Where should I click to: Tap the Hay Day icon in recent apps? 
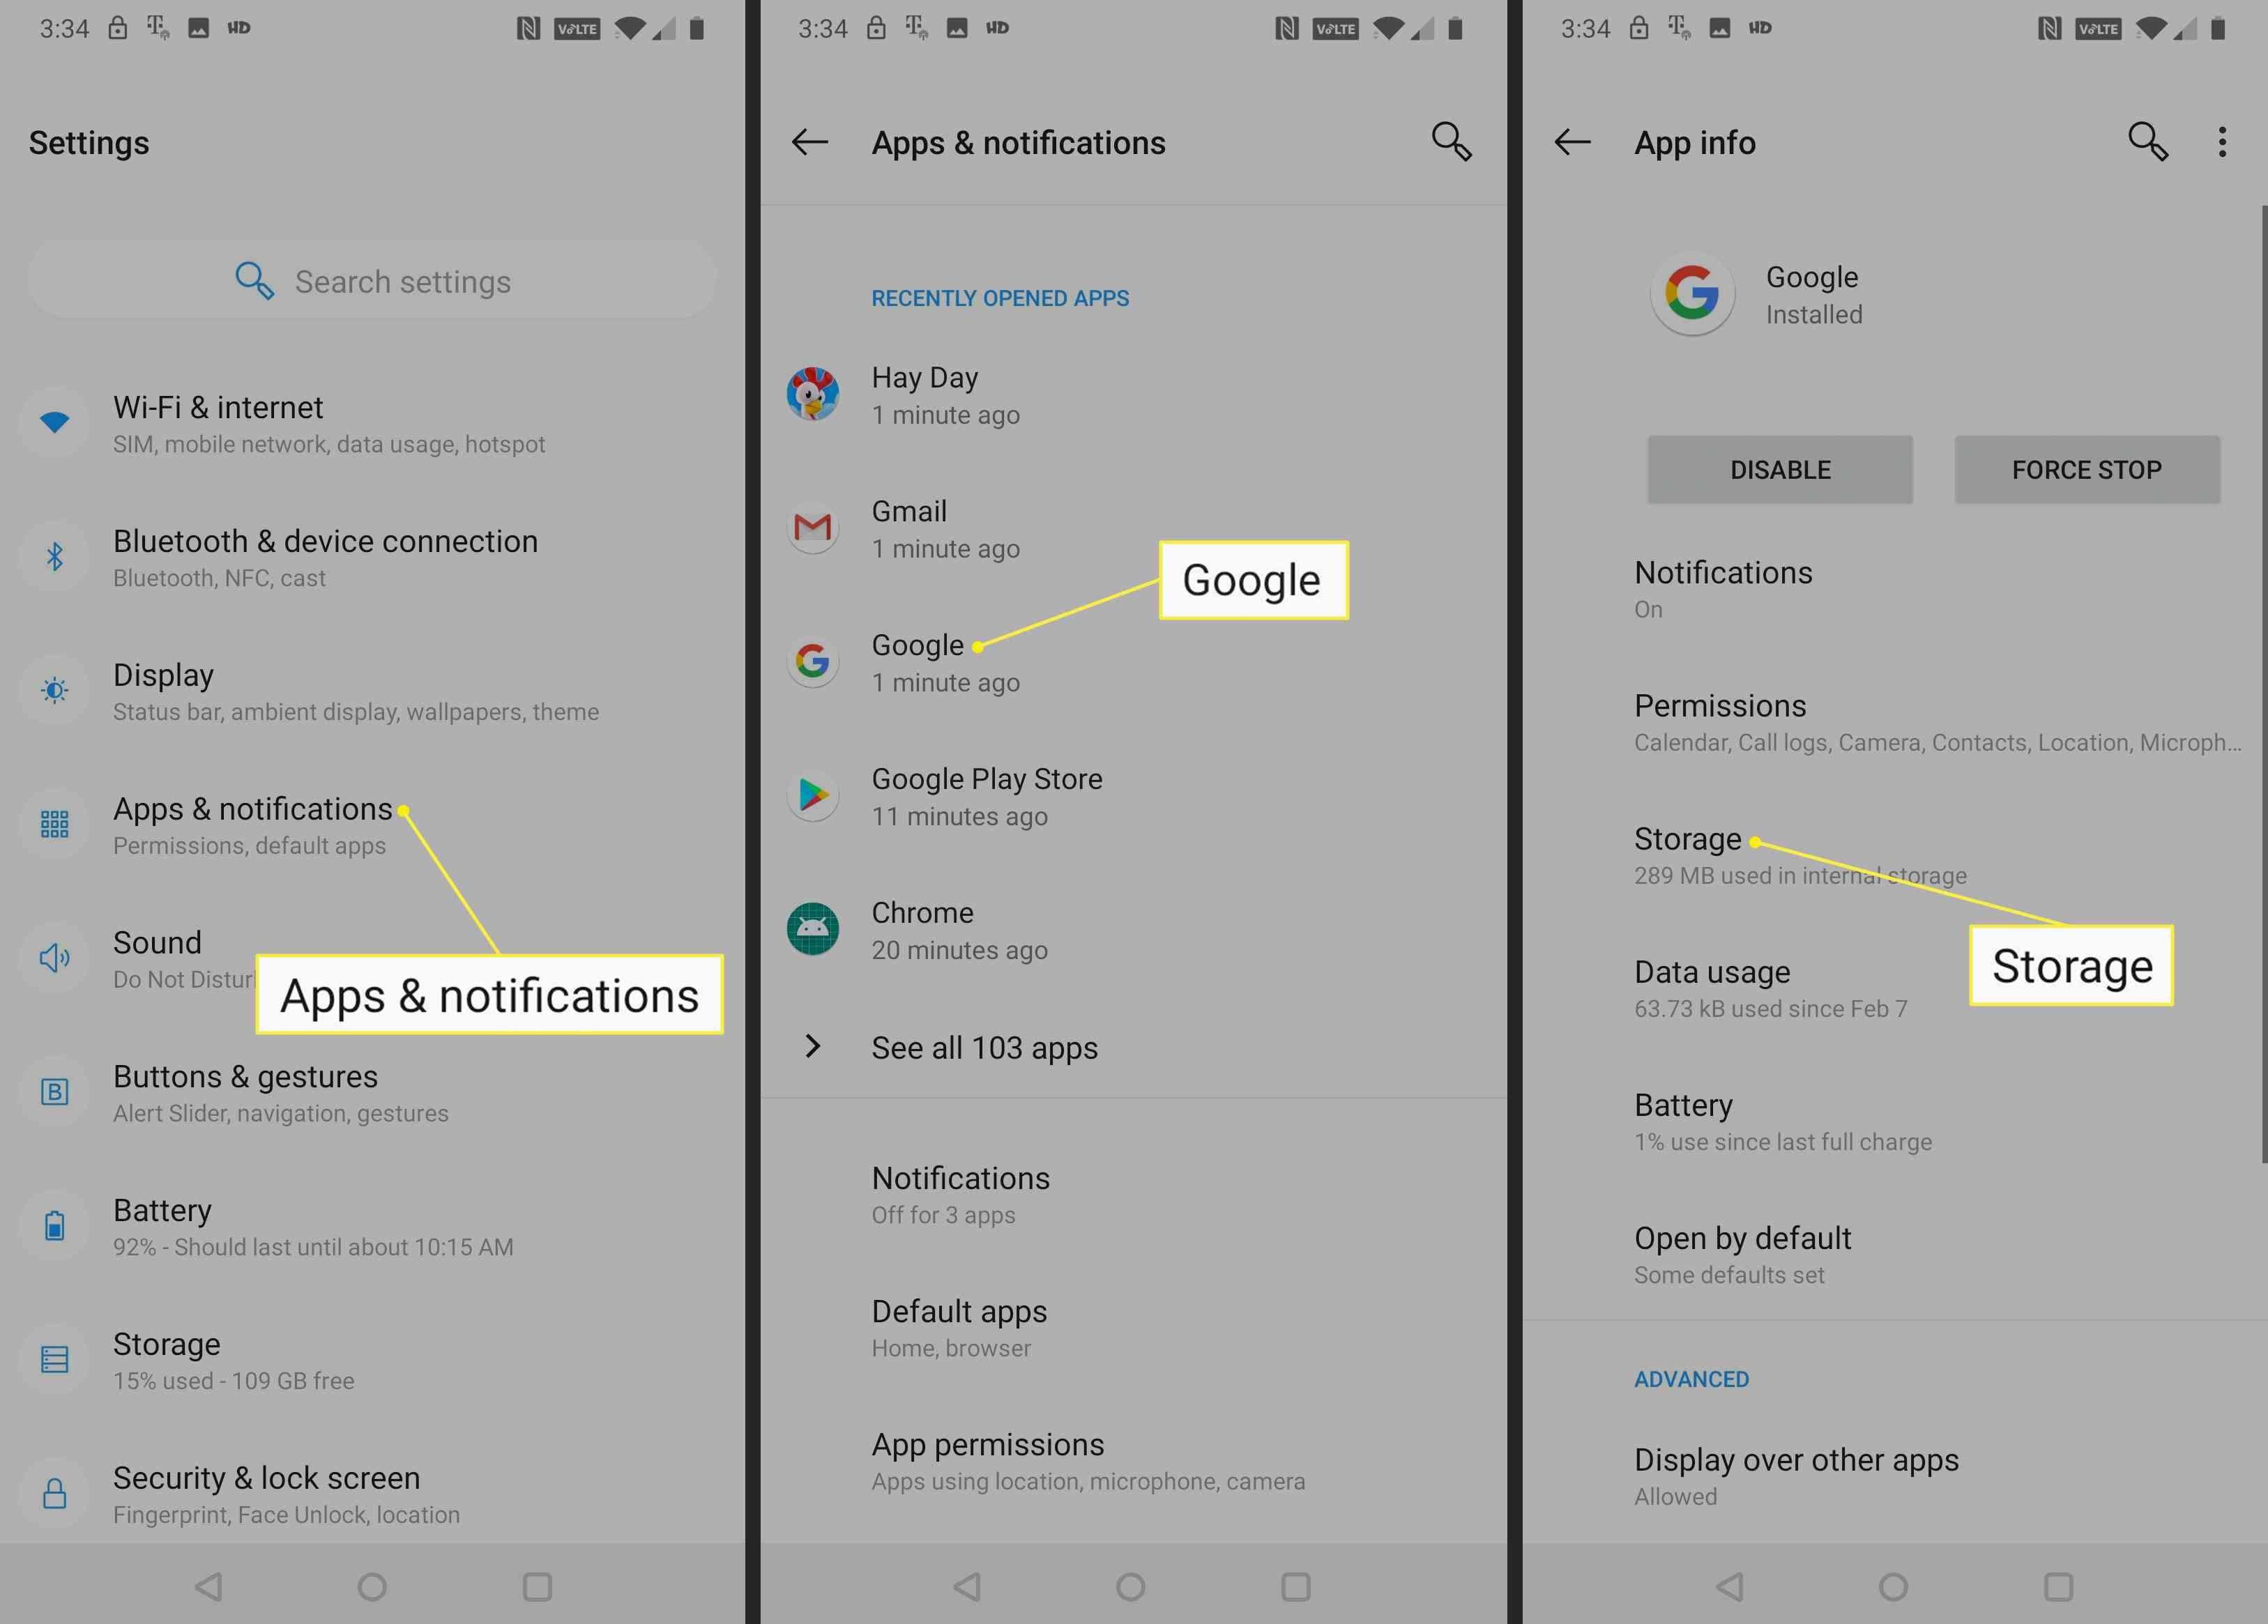pyautogui.click(x=814, y=392)
